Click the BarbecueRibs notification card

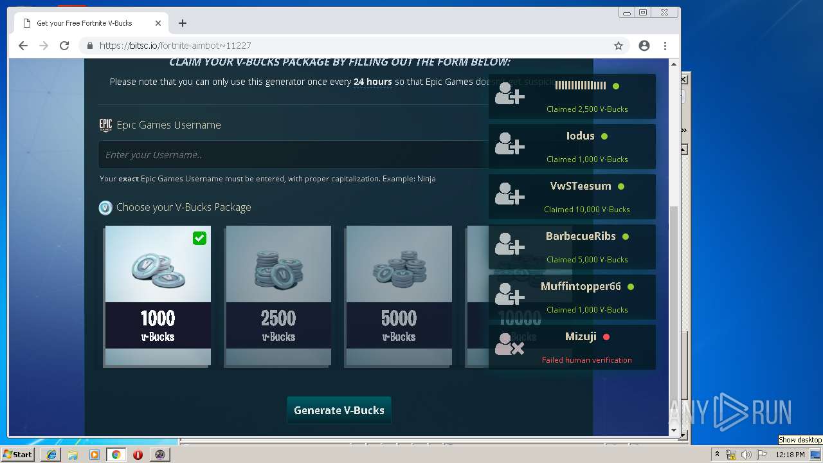pyautogui.click(x=572, y=247)
